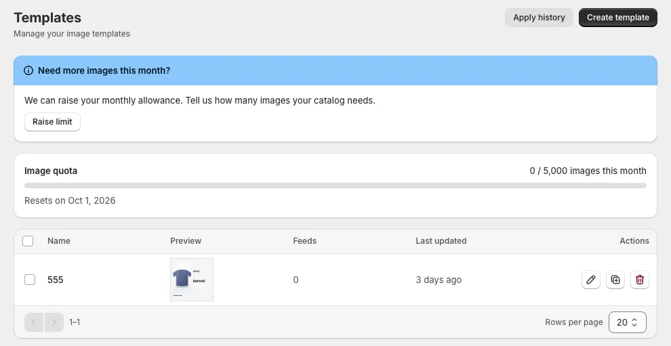Click the info icon in banner
This screenshot has width=671, height=346.
tap(28, 70)
